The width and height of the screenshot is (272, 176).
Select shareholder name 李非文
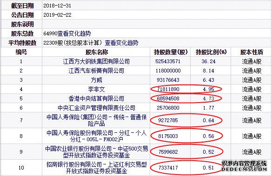[x=96, y=89]
